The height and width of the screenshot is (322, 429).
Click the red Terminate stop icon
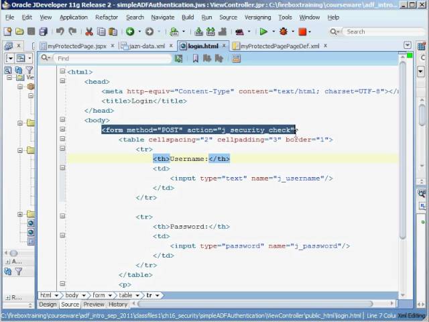tap(302, 32)
